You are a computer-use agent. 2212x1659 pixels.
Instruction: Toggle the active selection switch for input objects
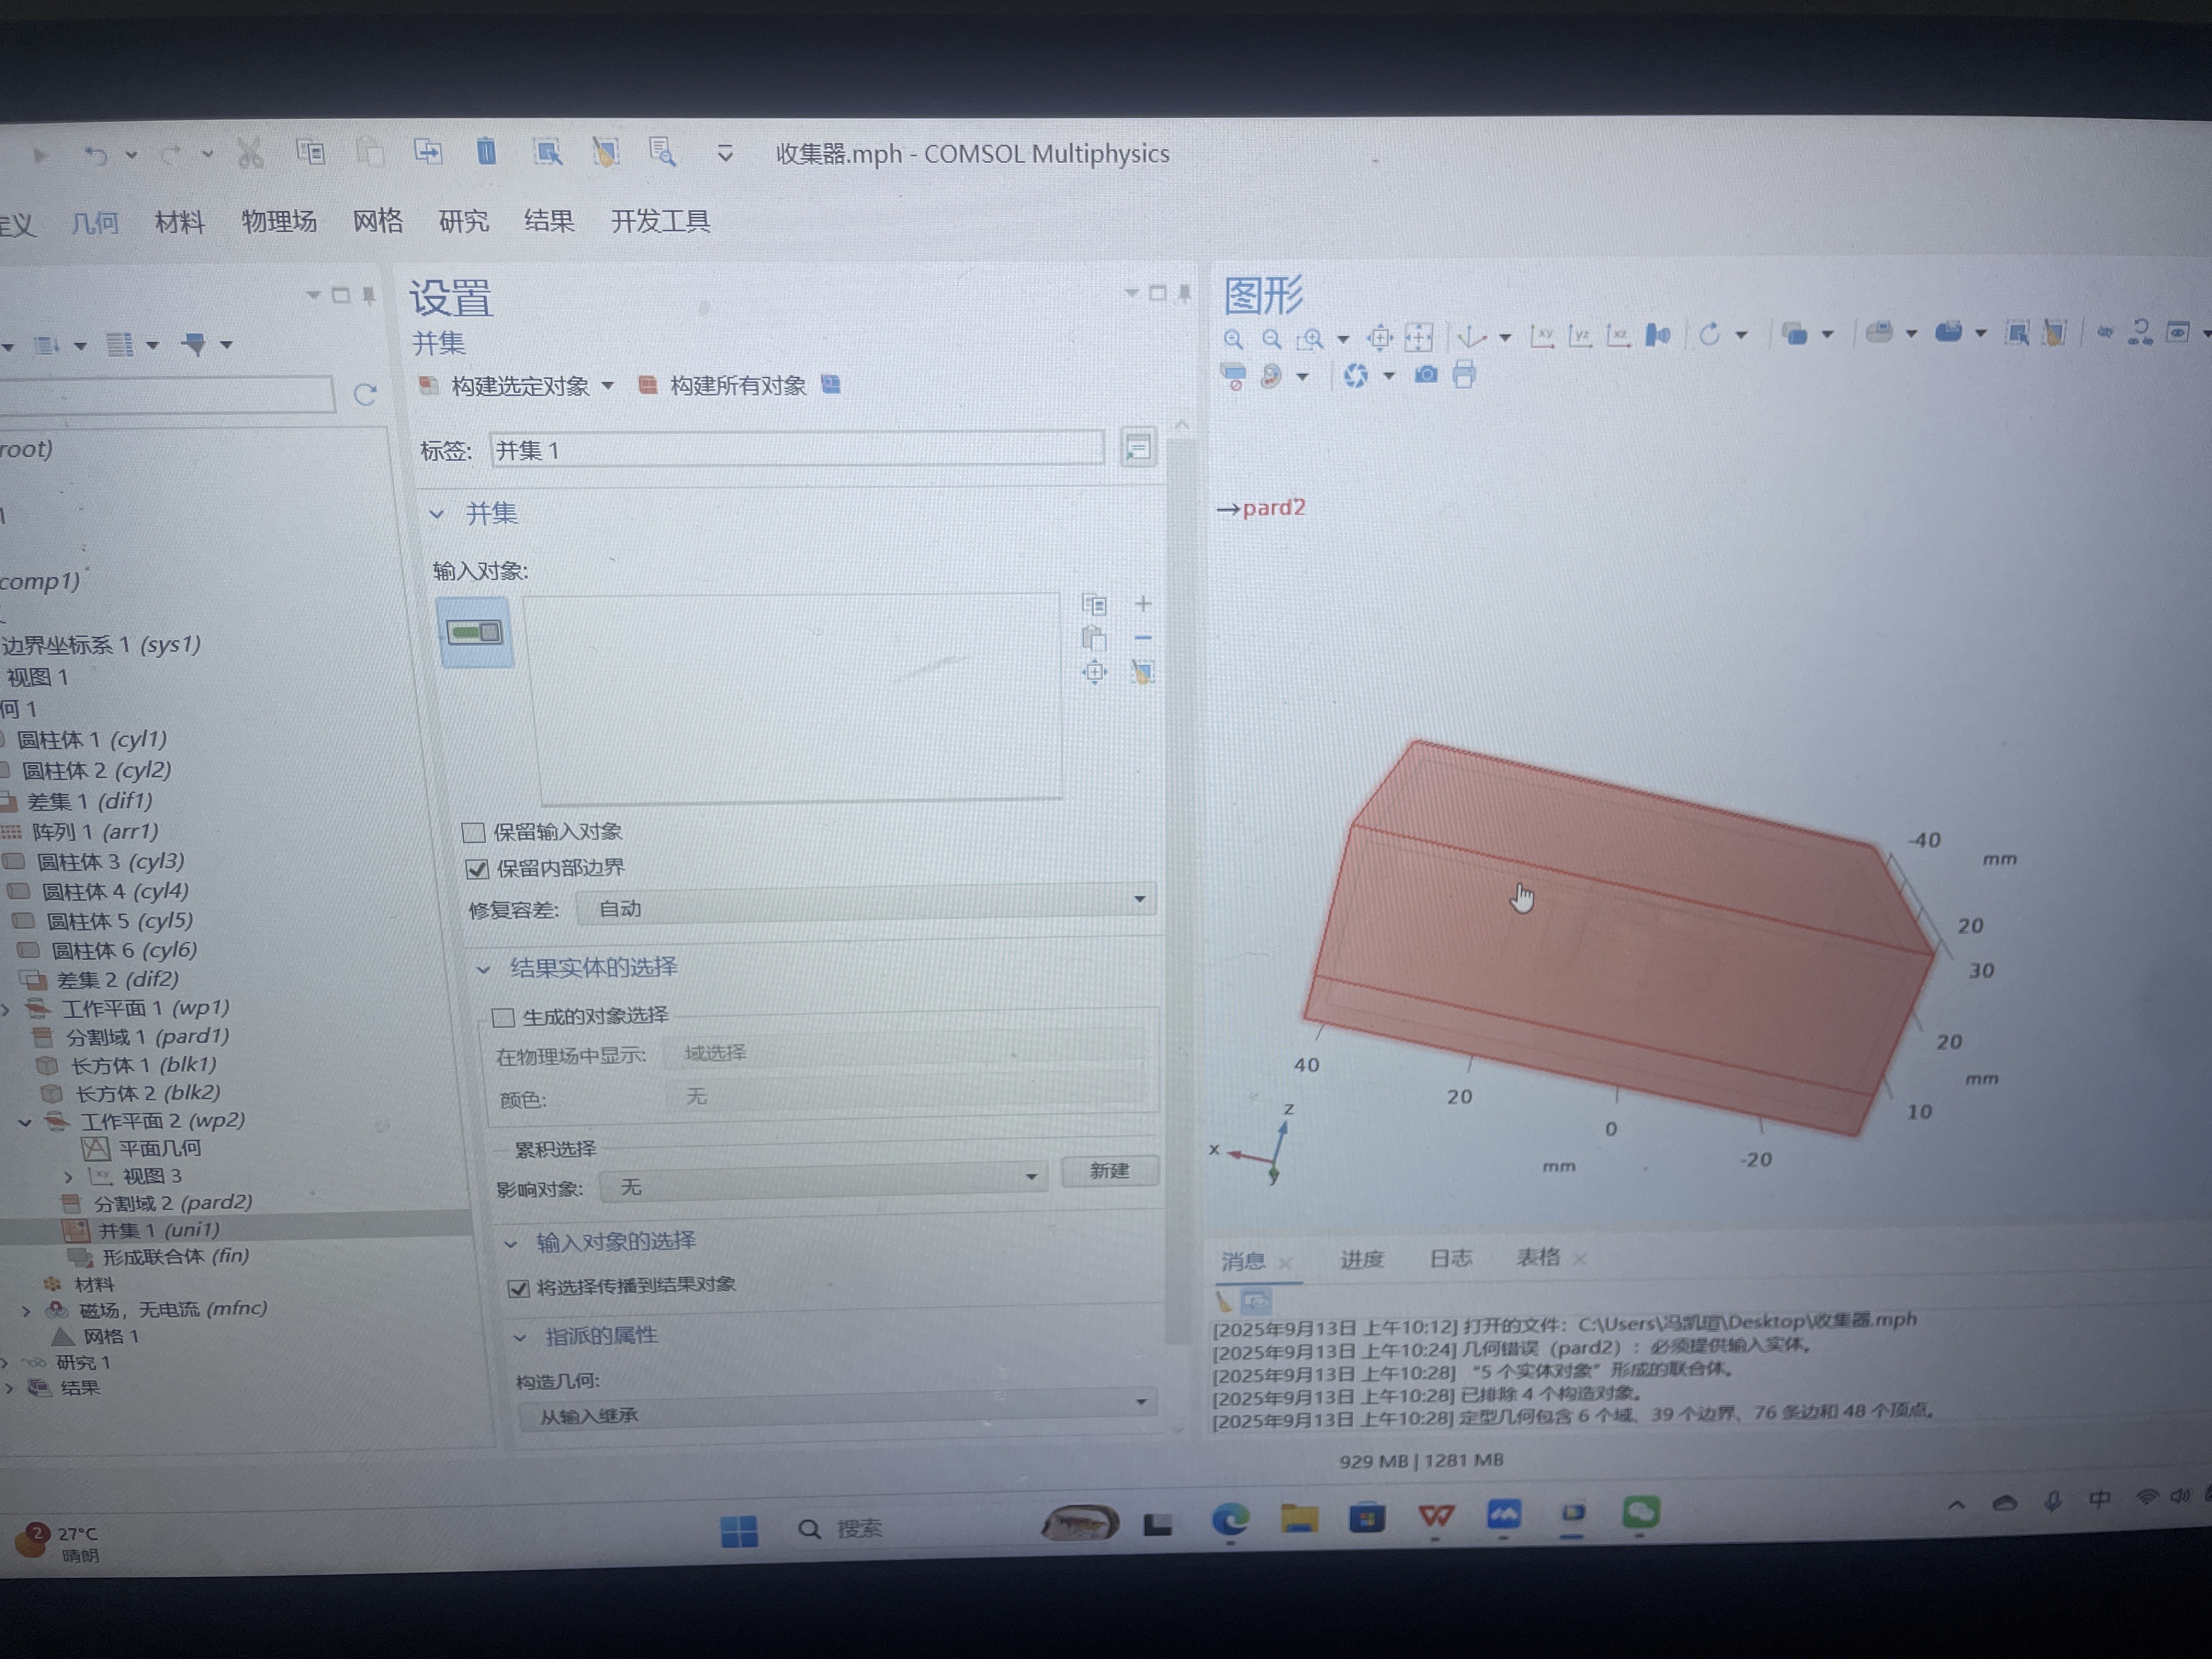475,632
